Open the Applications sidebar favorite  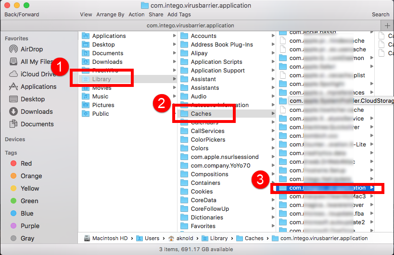coord(38,86)
